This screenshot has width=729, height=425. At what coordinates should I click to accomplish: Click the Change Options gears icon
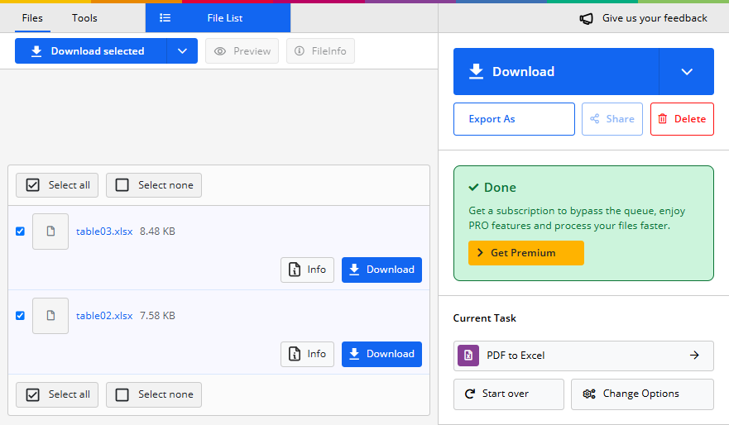pyautogui.click(x=589, y=394)
